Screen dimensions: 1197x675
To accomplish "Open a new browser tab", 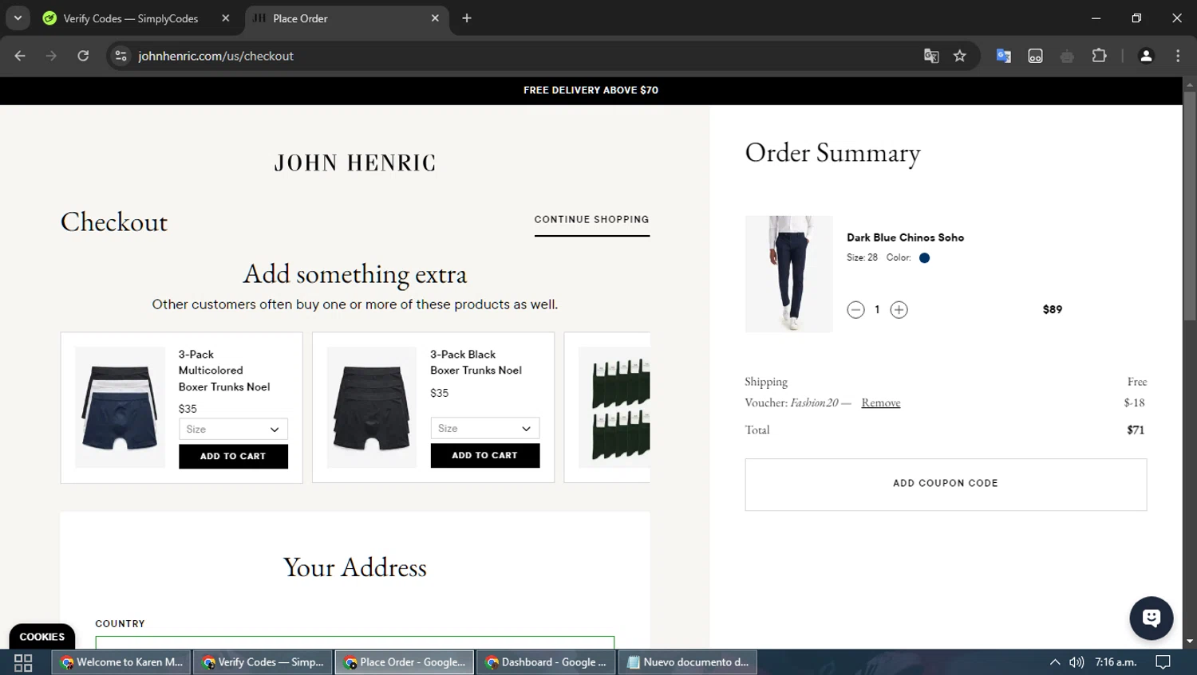I will click(x=467, y=18).
